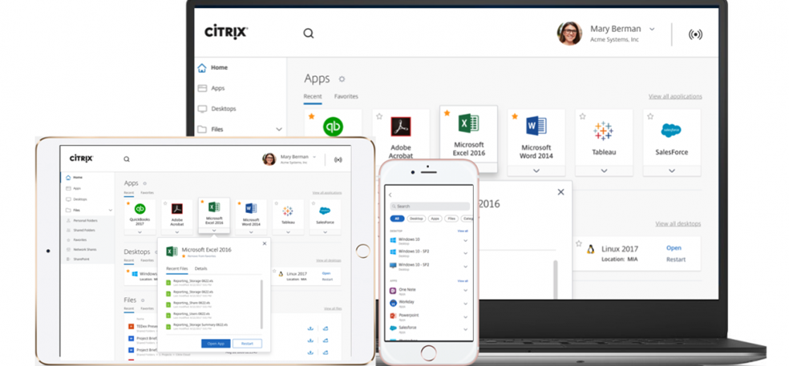
Task: Tap the Desktop filter chip on phone
Action: [416, 219]
